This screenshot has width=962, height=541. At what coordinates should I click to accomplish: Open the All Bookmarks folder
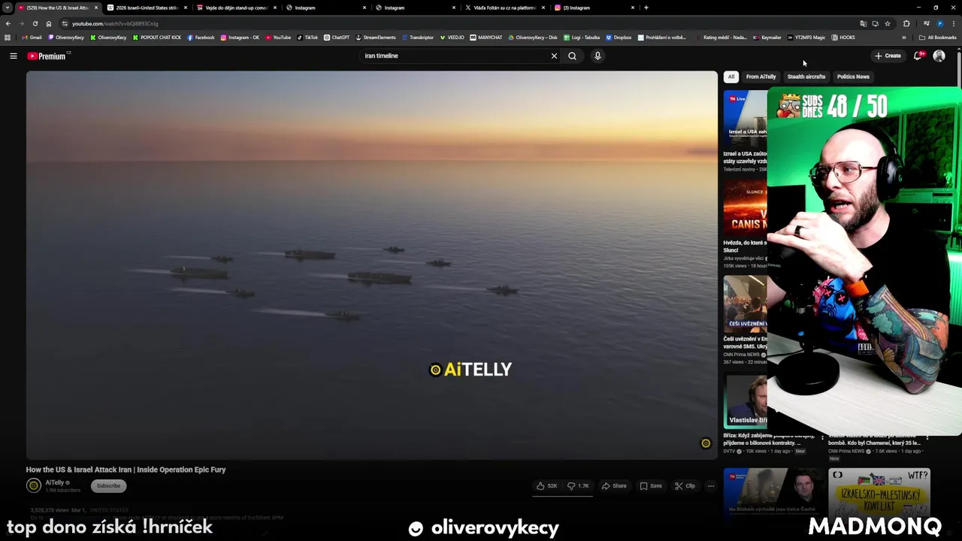[937, 38]
